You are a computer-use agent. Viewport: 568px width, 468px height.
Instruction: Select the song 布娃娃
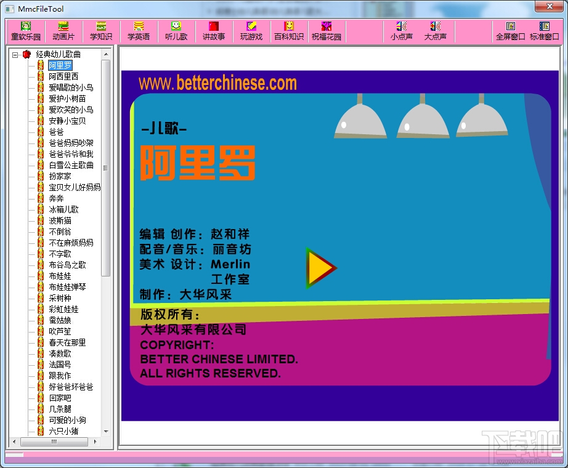click(60, 276)
